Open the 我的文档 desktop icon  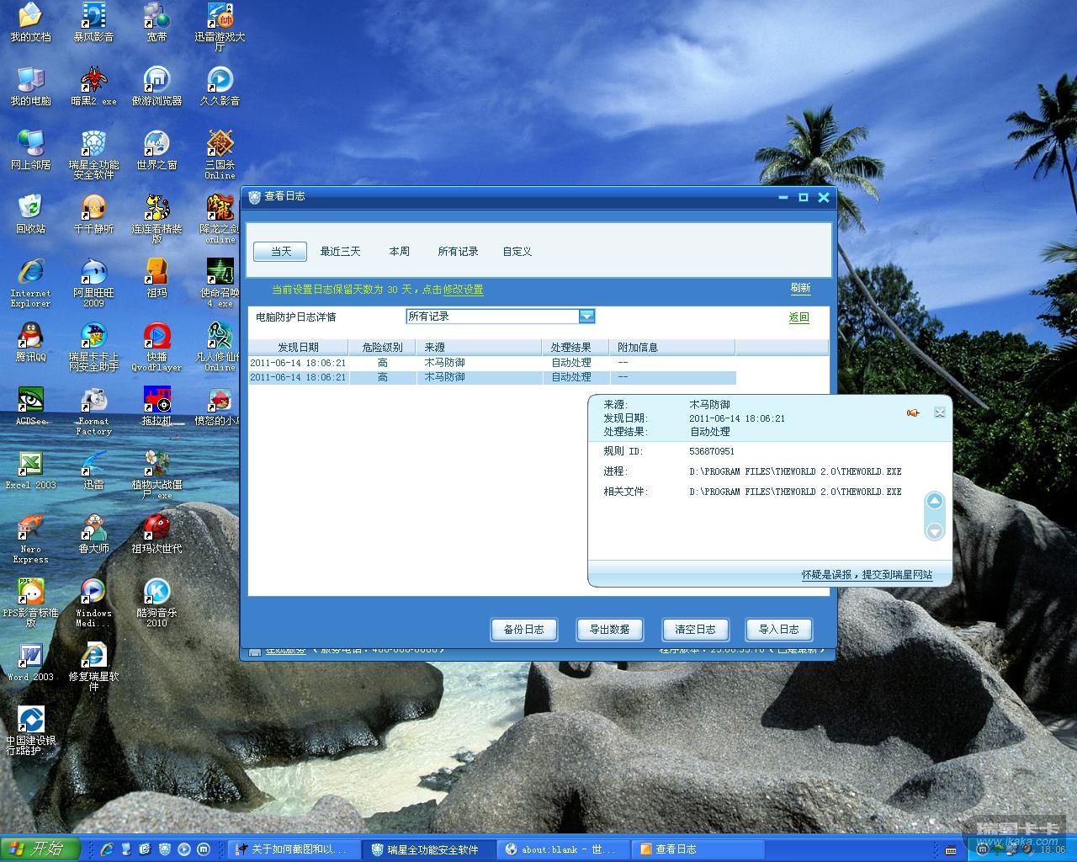point(30,23)
